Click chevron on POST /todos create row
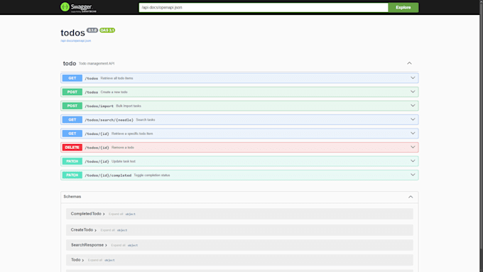483x272 pixels. pyautogui.click(x=413, y=92)
